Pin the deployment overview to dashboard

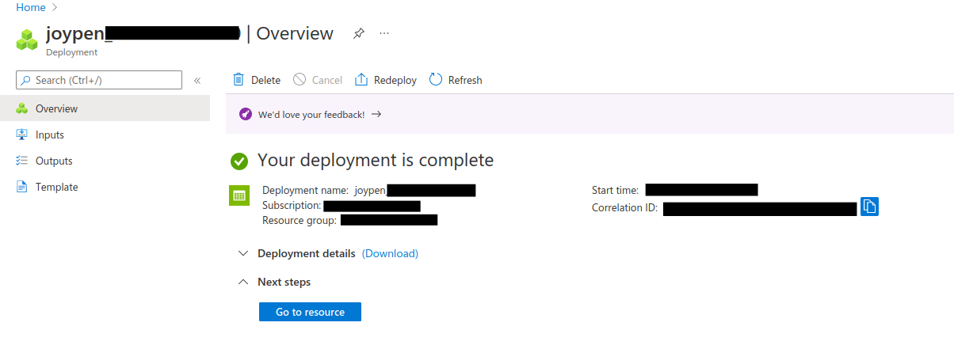359,33
